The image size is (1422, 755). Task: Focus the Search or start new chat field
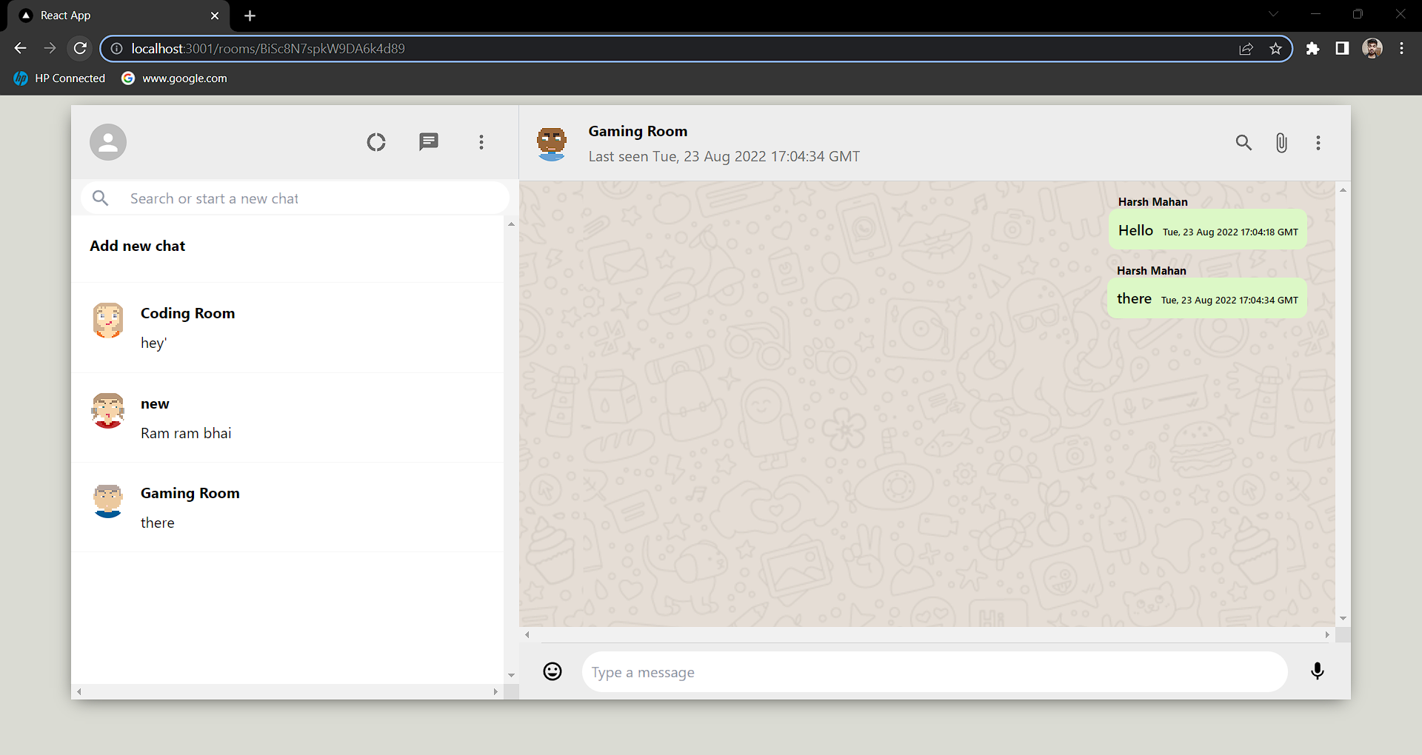[295, 198]
